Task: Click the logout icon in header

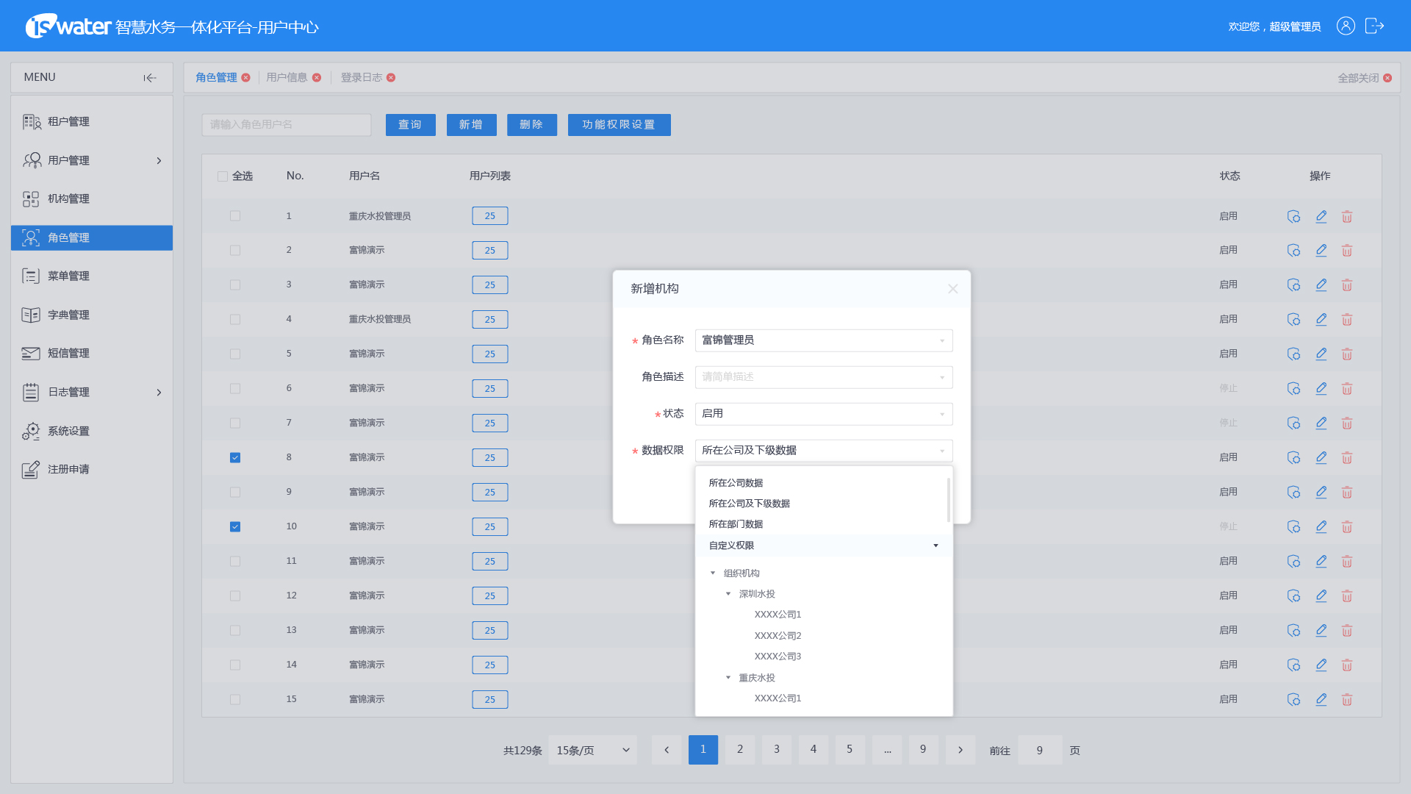Action: click(x=1374, y=26)
